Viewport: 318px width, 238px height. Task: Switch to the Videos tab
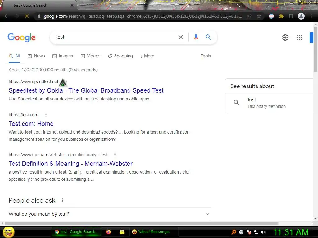(x=90, y=56)
